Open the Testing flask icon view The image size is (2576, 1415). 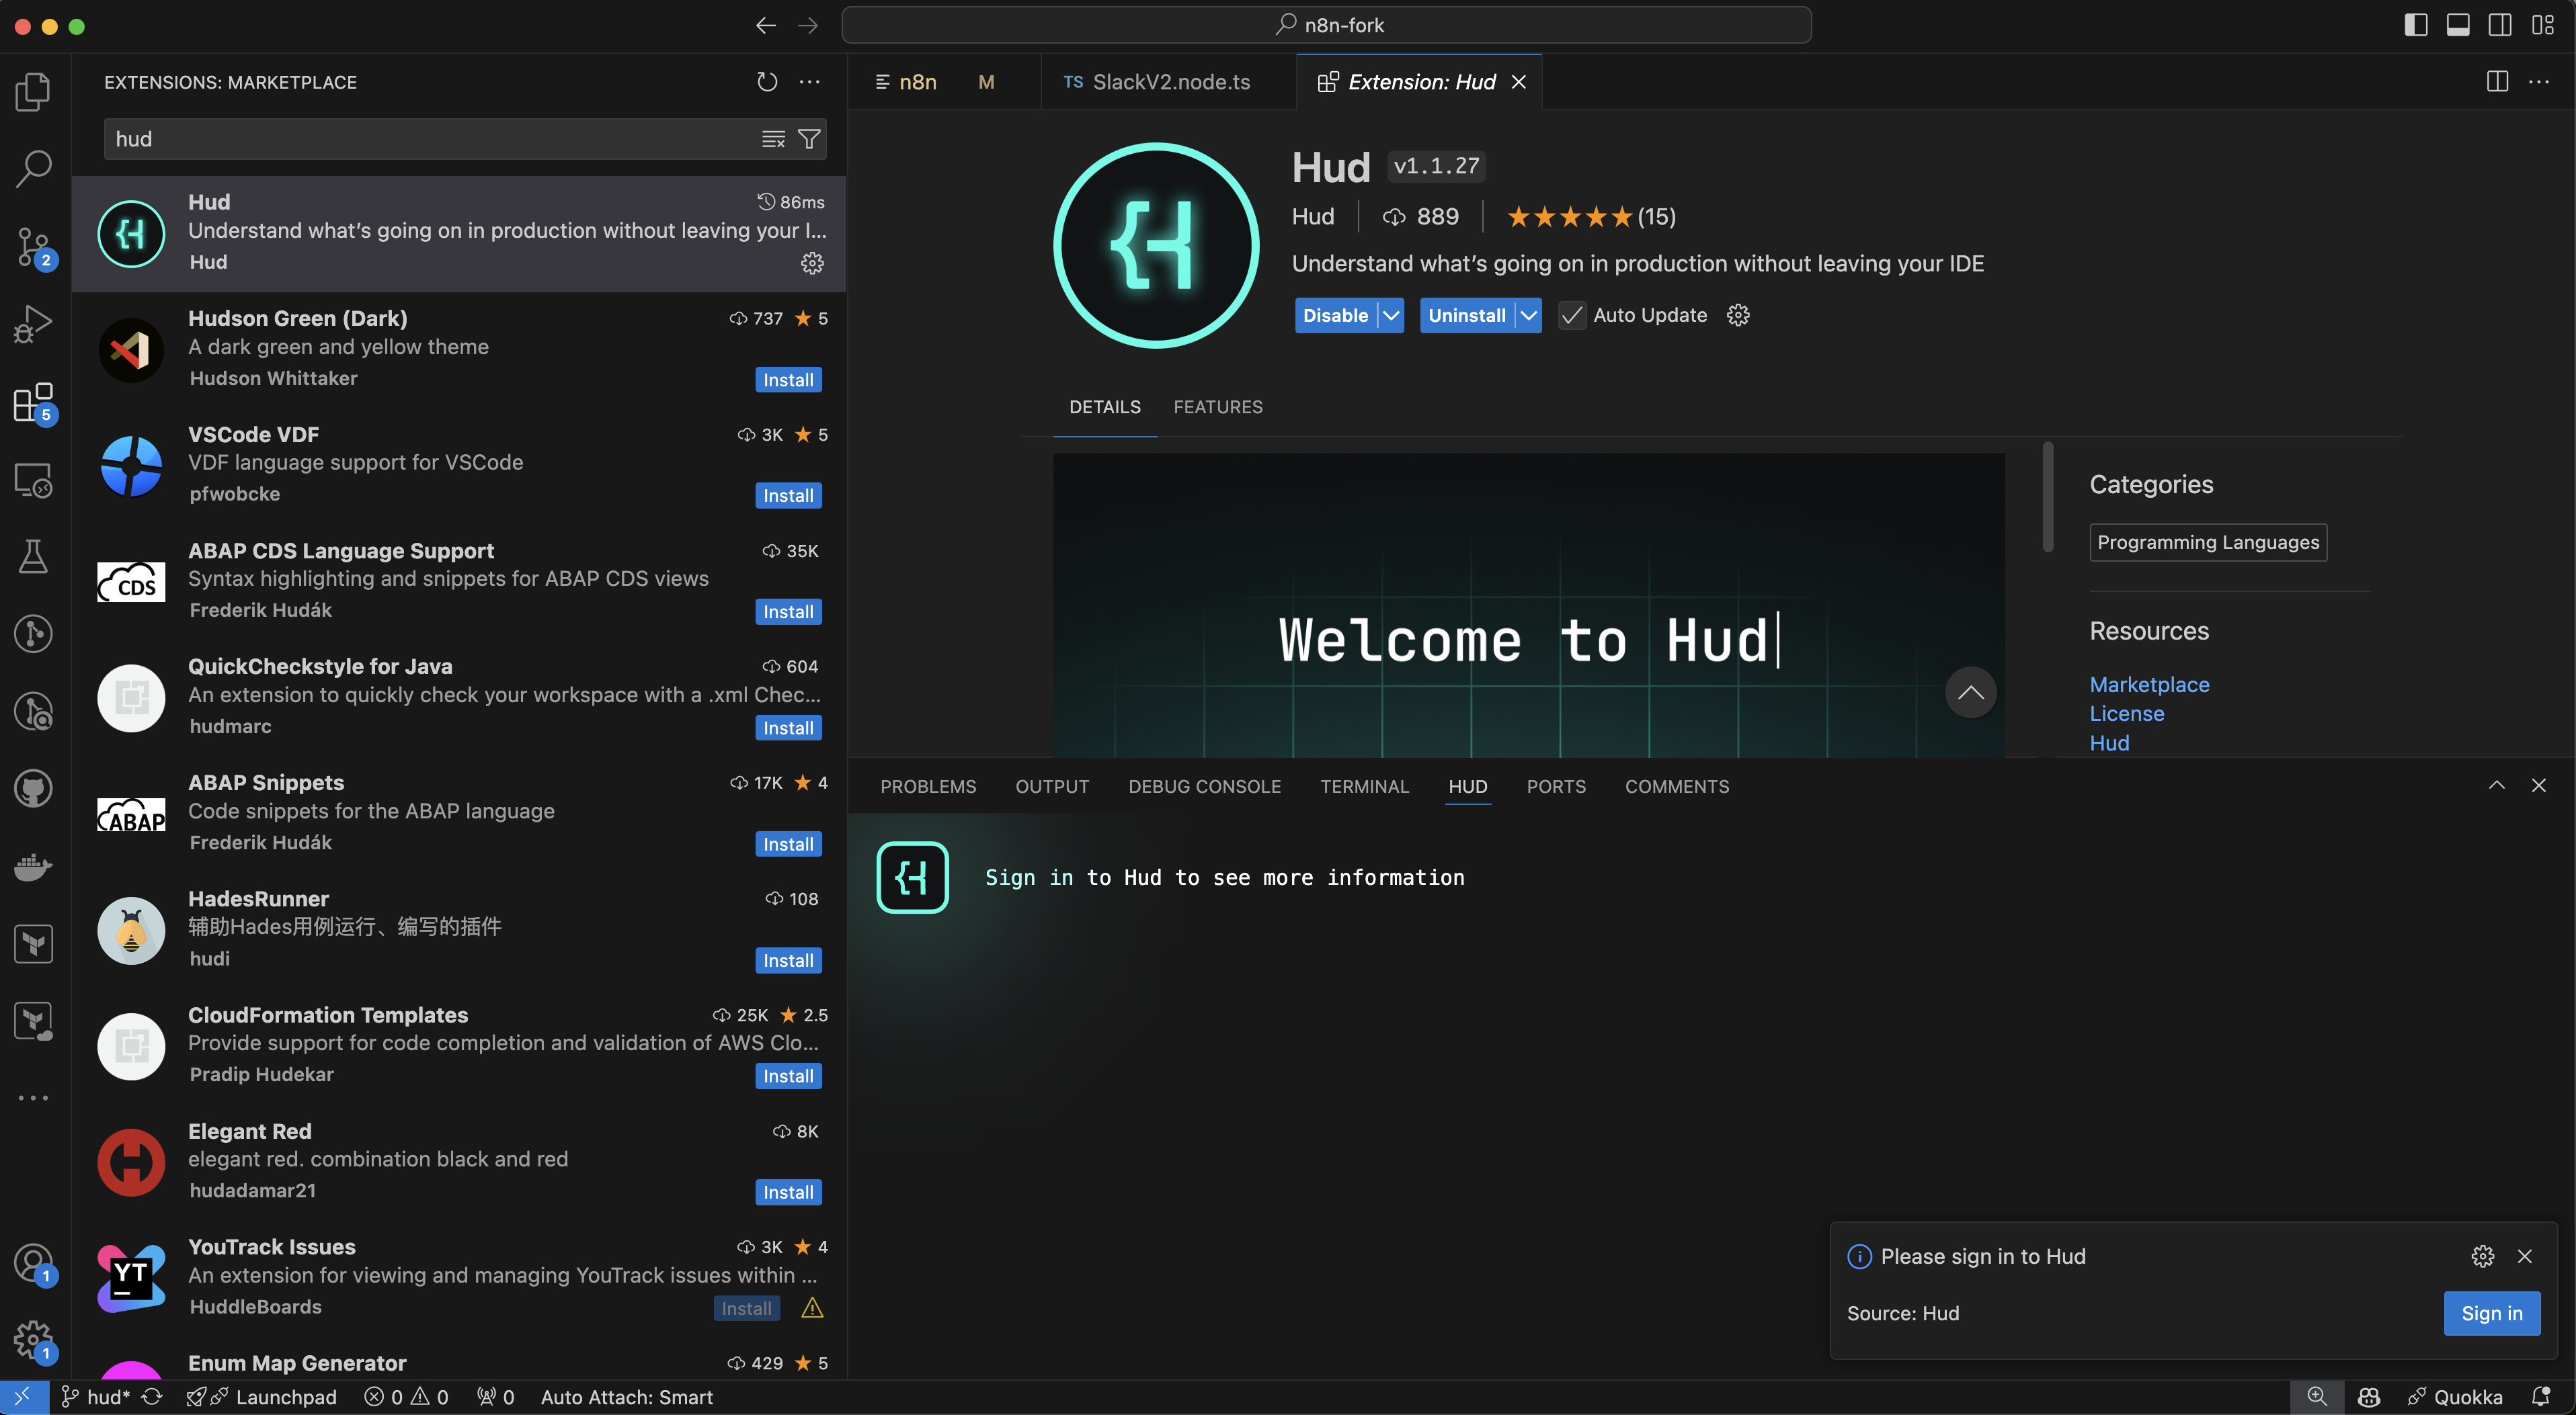click(33, 556)
